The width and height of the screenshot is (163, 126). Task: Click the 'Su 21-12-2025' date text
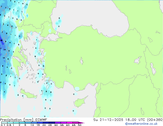tap(108, 120)
